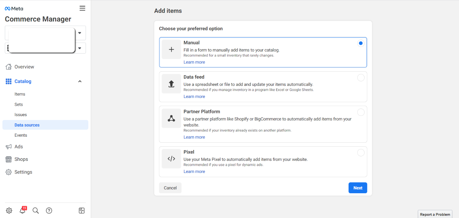Click the Catalog grid icon
The height and width of the screenshot is (218, 459).
9,81
